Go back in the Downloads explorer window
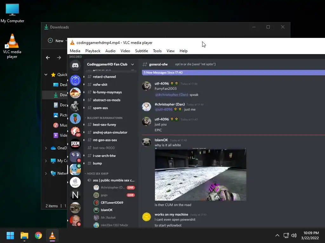The width and height of the screenshot is (325, 243). (48, 58)
